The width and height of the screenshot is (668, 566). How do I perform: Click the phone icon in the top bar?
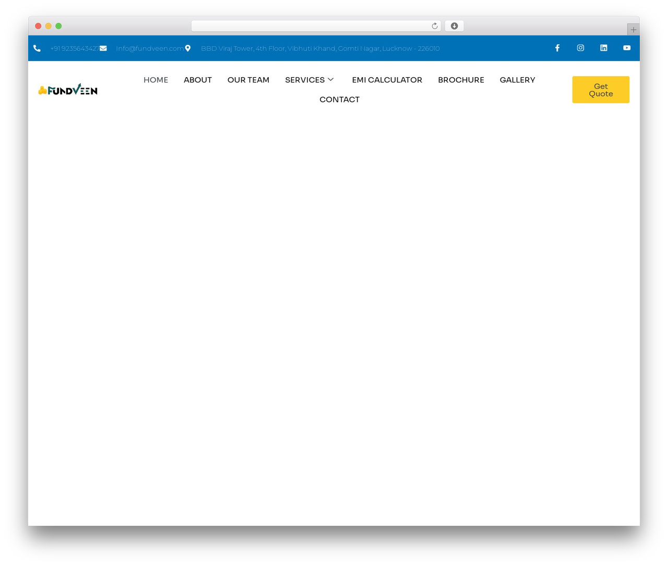[x=37, y=49]
